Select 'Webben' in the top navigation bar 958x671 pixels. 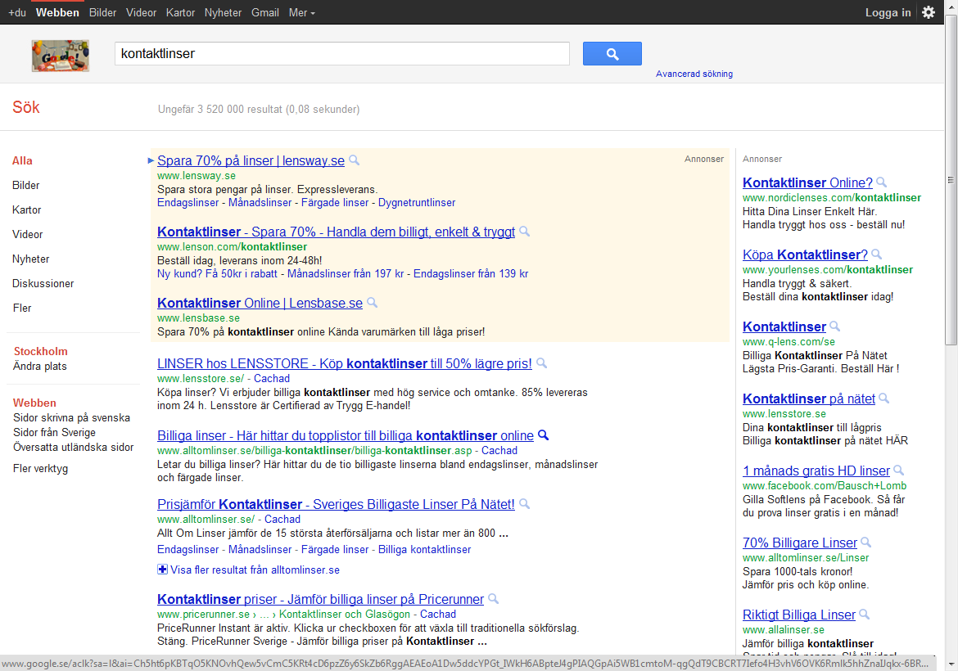pyautogui.click(x=57, y=12)
